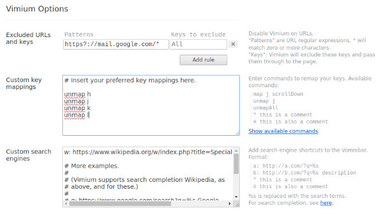Click the Keys to exclude field

[x=199, y=44]
